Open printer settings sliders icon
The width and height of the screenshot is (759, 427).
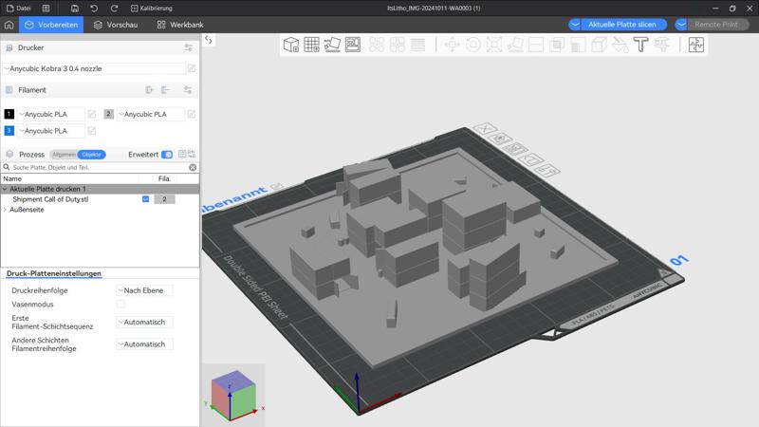(188, 47)
